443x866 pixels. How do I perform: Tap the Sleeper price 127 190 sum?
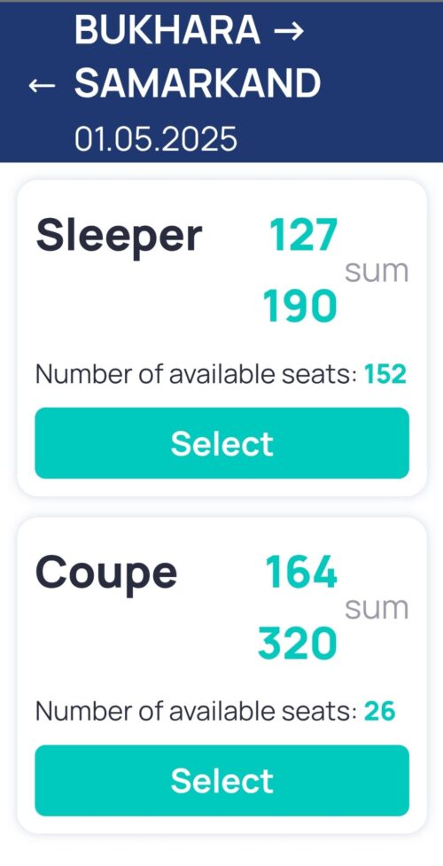click(335, 270)
